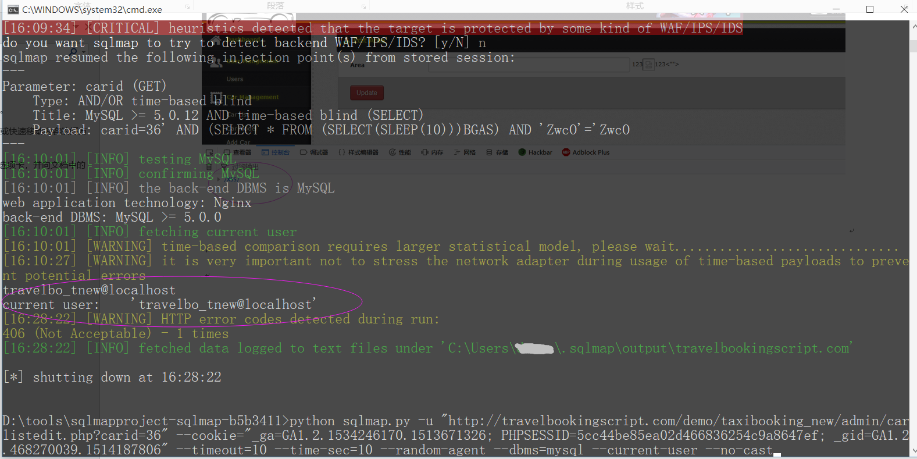917x459 pixels.
Task: Click the CRITICAL heuristics warning line
Action: (373, 28)
